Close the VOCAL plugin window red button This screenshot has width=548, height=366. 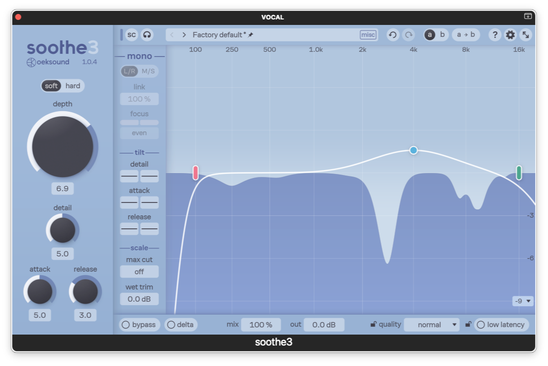click(x=18, y=17)
